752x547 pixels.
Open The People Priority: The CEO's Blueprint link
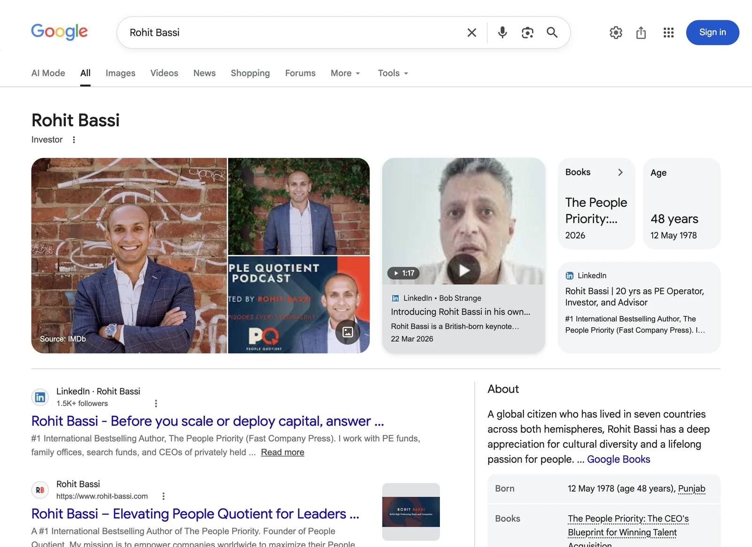click(628, 532)
